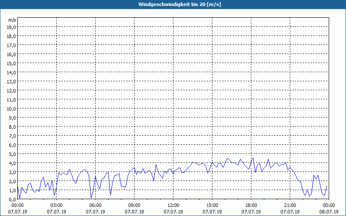Select the 4,0 y-axis label

coord(12,163)
